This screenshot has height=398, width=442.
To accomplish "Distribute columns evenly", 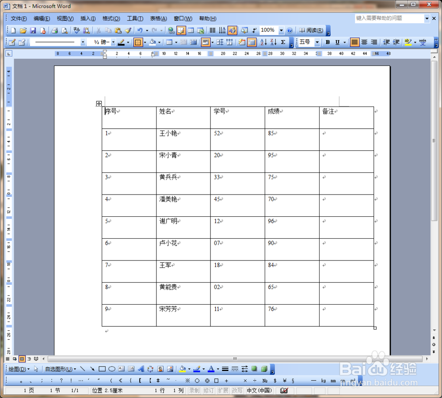I will pos(230,42).
